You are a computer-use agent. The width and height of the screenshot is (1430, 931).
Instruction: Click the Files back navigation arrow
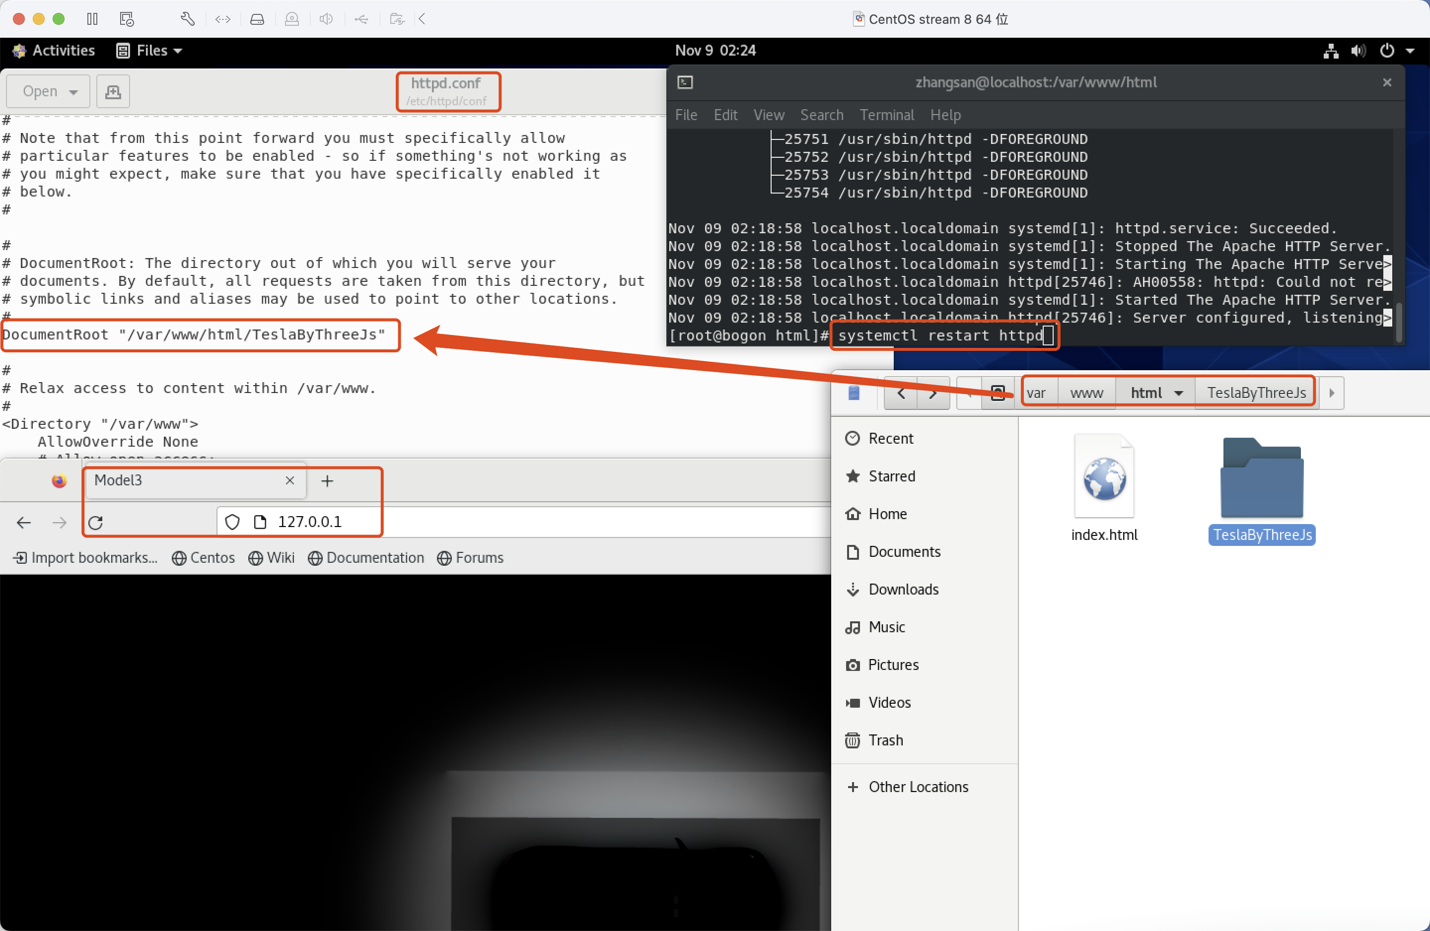(x=901, y=393)
